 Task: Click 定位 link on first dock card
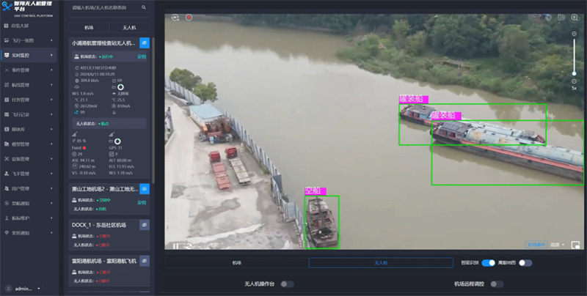[x=142, y=56]
